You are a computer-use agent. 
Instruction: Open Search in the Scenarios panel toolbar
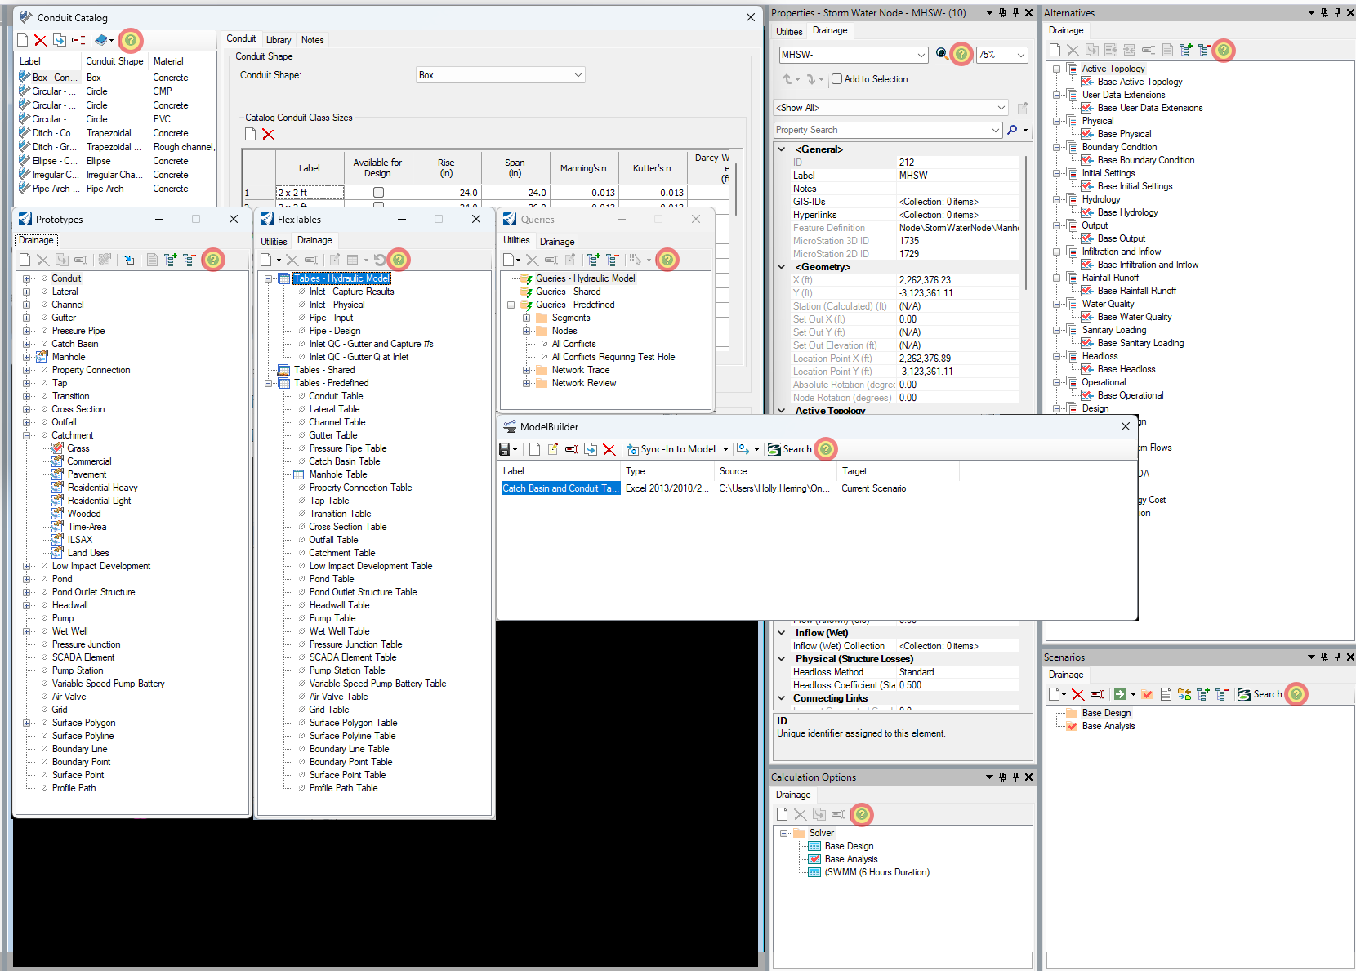pyautogui.click(x=1262, y=693)
